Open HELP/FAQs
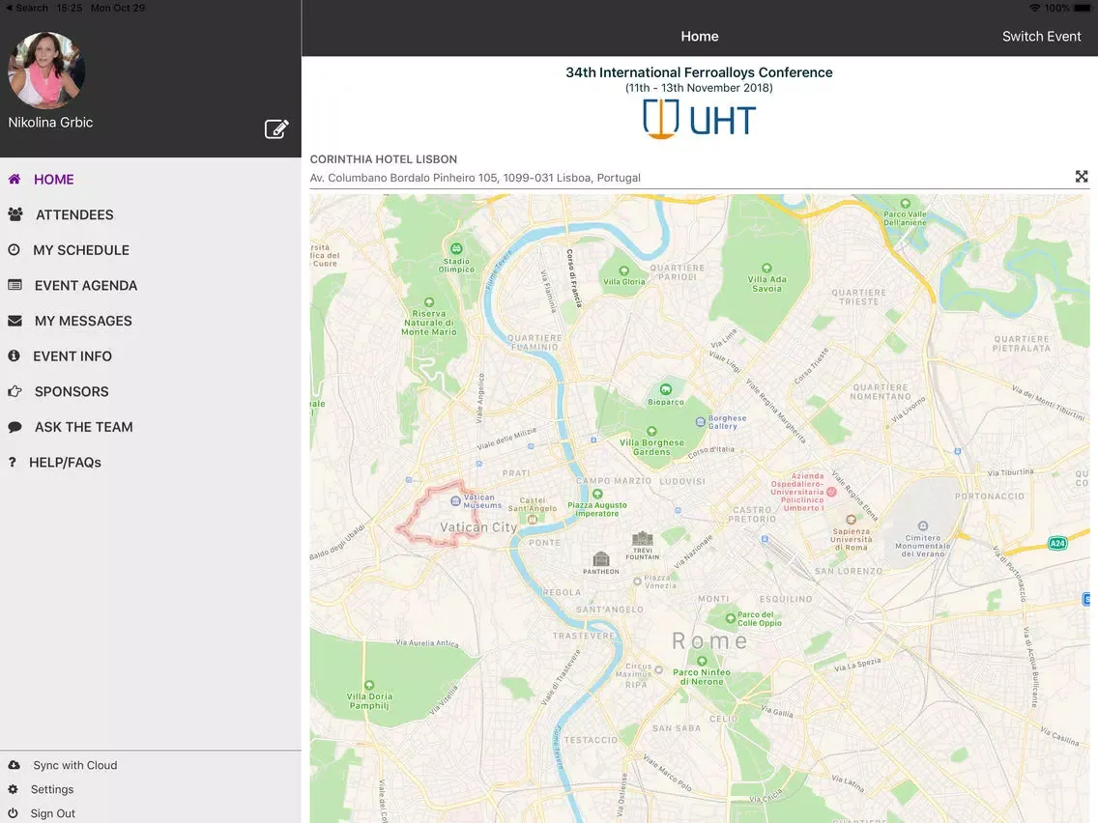This screenshot has height=823, width=1098. [65, 463]
